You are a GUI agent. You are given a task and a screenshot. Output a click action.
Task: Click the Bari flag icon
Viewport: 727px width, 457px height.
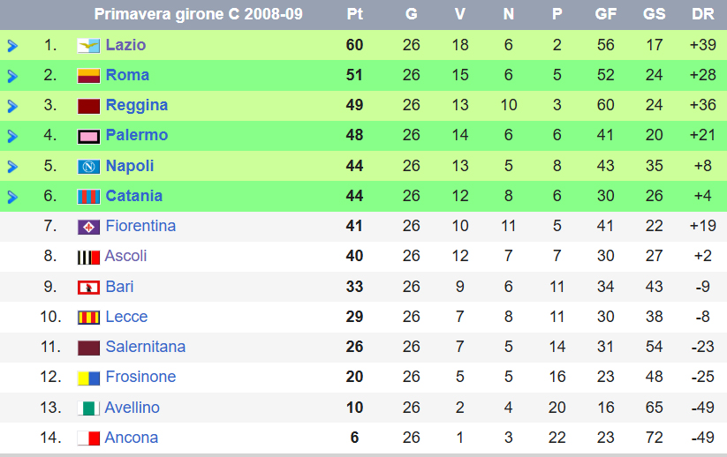click(x=88, y=288)
